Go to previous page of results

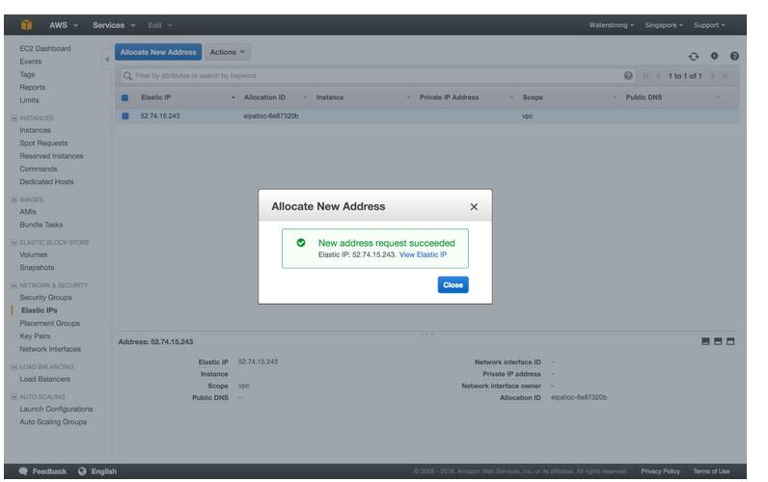pyautogui.click(x=658, y=76)
